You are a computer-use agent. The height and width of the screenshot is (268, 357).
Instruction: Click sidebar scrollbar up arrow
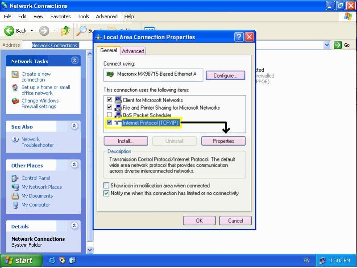[x=90, y=54]
